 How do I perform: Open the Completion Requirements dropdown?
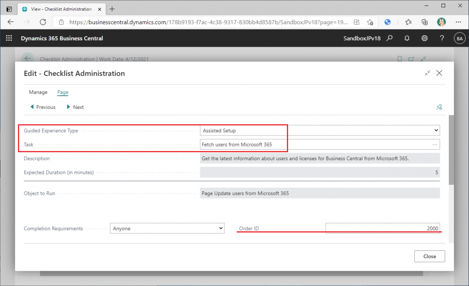point(167,228)
